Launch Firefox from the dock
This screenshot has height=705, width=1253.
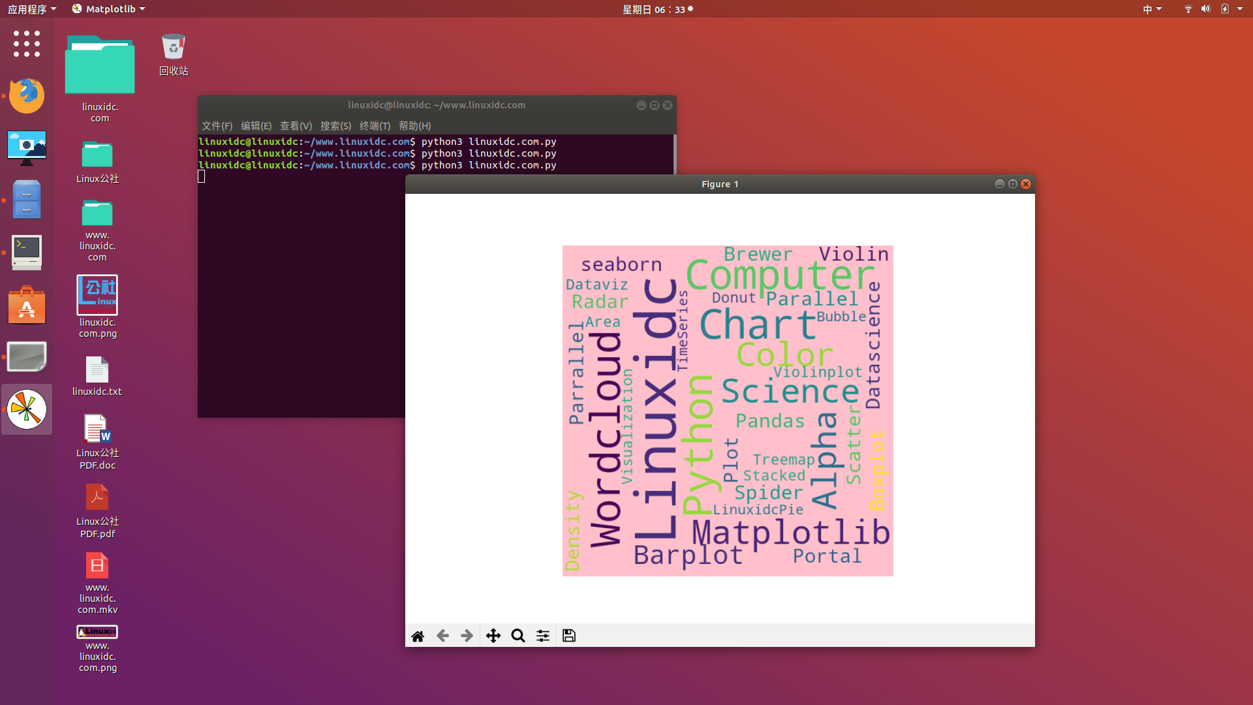pos(27,95)
